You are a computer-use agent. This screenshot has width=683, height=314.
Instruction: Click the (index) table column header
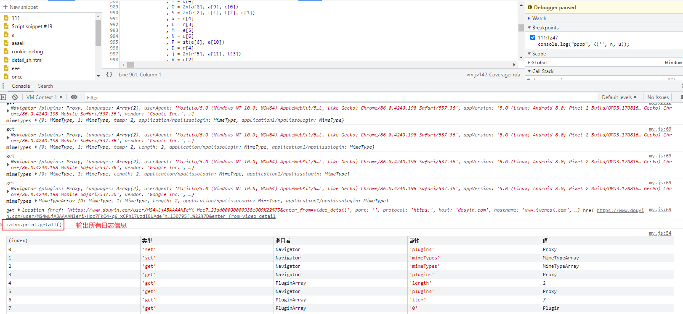click(73, 241)
